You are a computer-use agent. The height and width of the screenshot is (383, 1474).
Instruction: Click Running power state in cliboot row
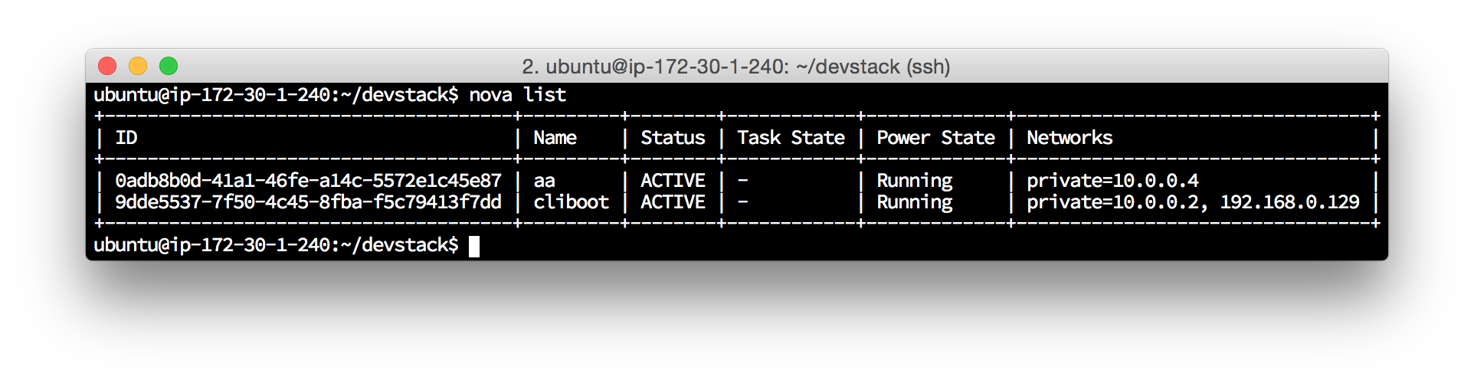(x=914, y=202)
